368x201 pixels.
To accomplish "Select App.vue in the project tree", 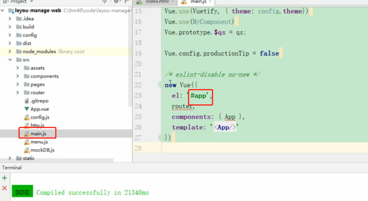I will tap(40, 109).
